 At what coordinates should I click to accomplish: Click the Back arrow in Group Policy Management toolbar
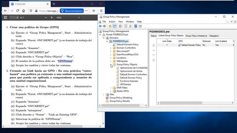click(x=100, y=26)
